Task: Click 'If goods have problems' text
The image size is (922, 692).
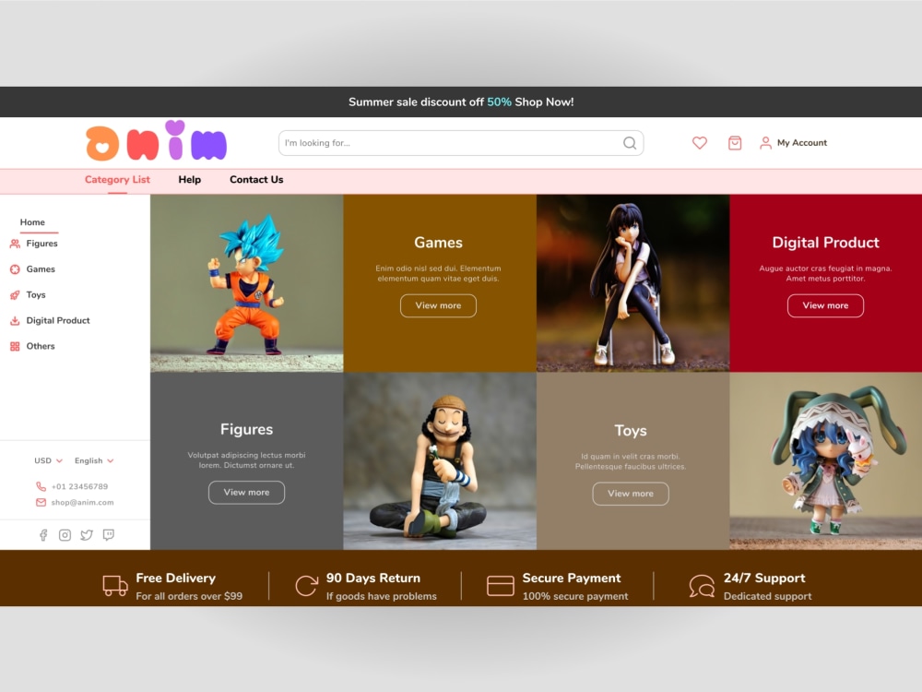Action: (382, 596)
